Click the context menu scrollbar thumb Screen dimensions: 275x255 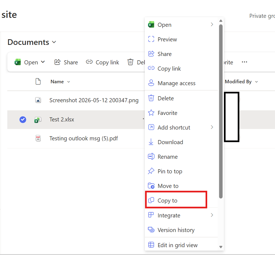pos(221,111)
